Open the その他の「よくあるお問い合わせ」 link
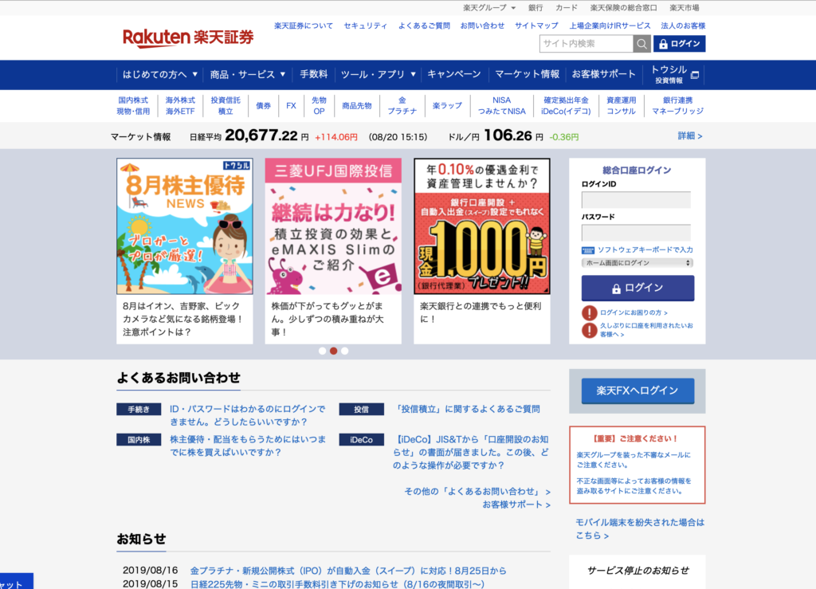The image size is (816, 589). pos(477,492)
